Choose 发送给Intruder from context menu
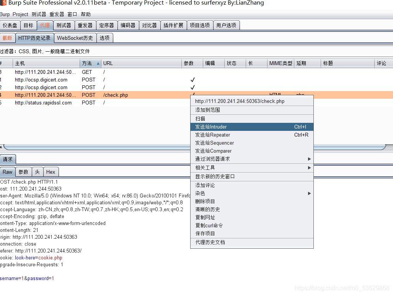Viewport: 393px width, 295px height. pyautogui.click(x=252, y=127)
